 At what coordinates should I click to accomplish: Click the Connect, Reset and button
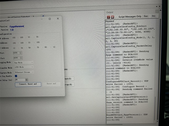click(28, 84)
